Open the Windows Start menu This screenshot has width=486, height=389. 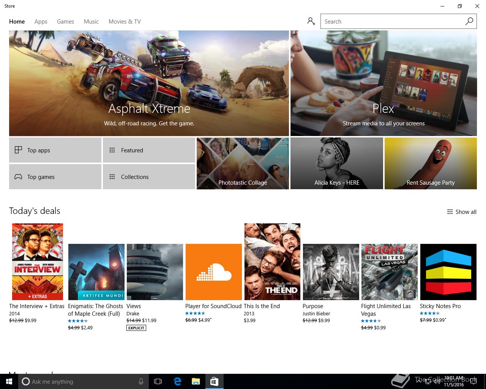[9, 381]
